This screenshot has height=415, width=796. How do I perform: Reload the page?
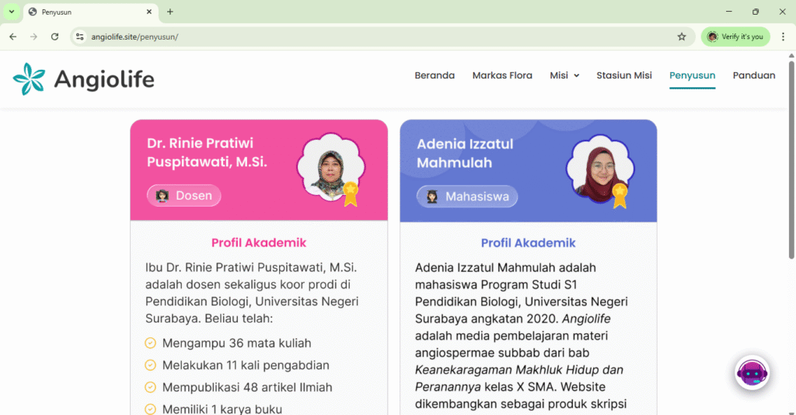pos(54,37)
